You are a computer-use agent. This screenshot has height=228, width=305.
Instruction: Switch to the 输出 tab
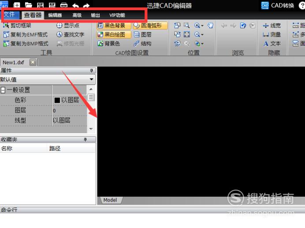pos(95,15)
